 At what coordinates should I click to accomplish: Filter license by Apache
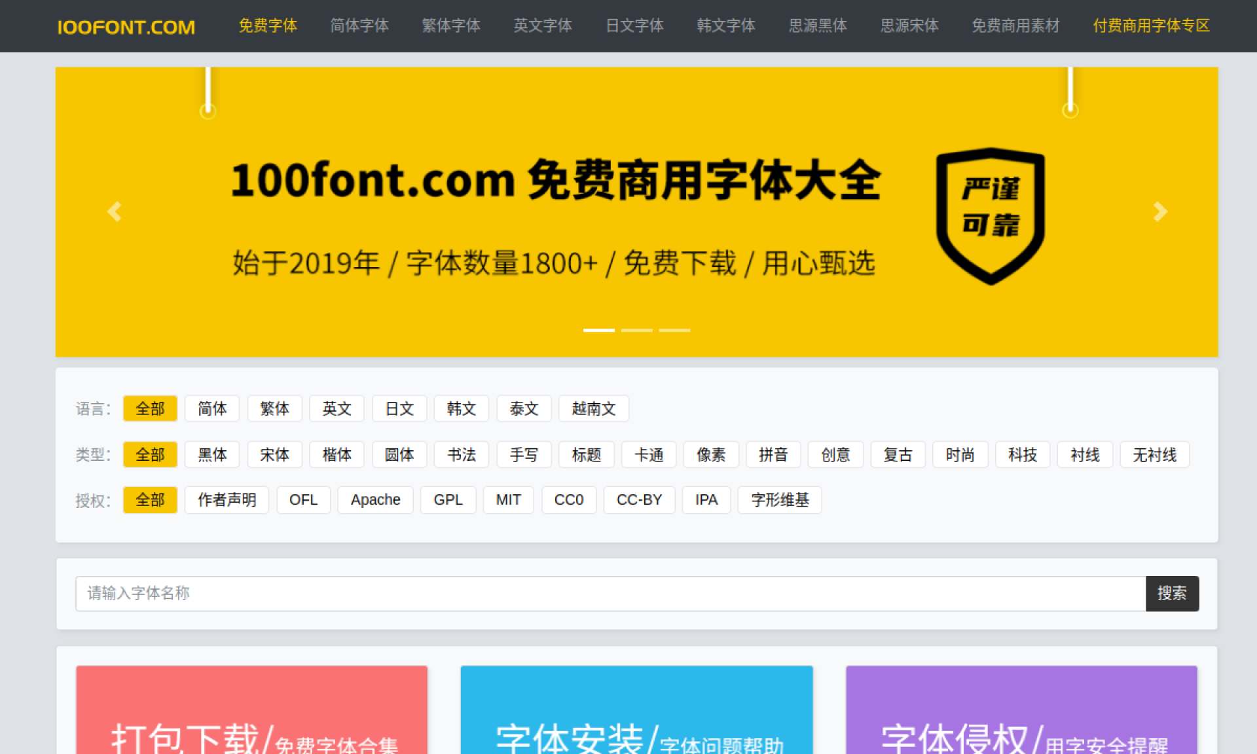pyautogui.click(x=375, y=500)
